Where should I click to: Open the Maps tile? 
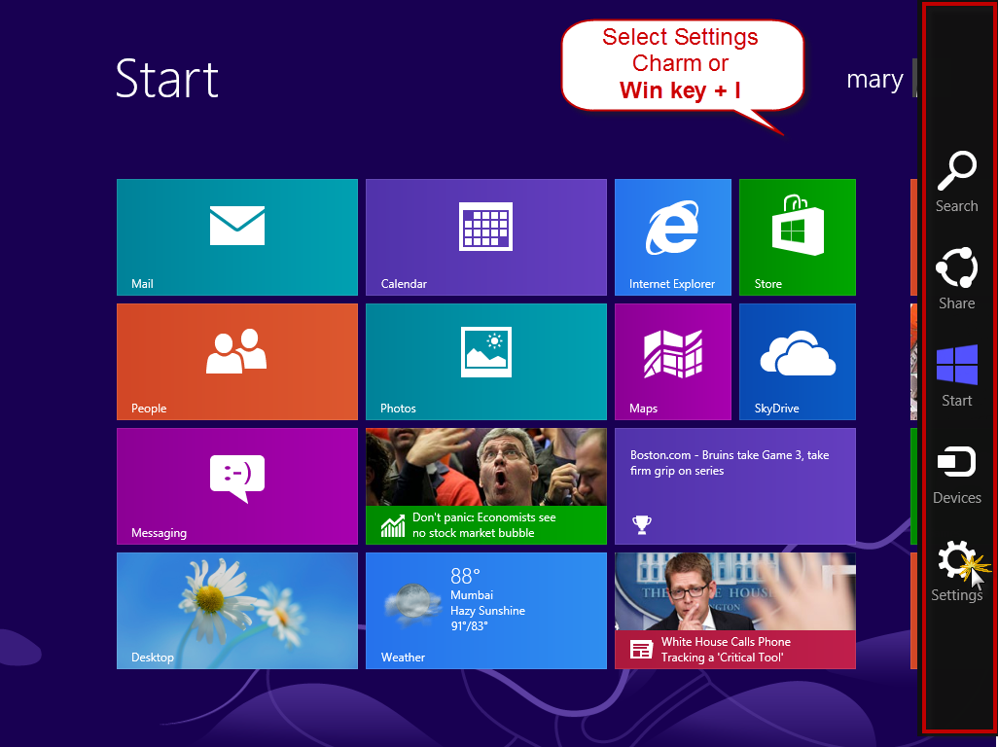point(673,362)
